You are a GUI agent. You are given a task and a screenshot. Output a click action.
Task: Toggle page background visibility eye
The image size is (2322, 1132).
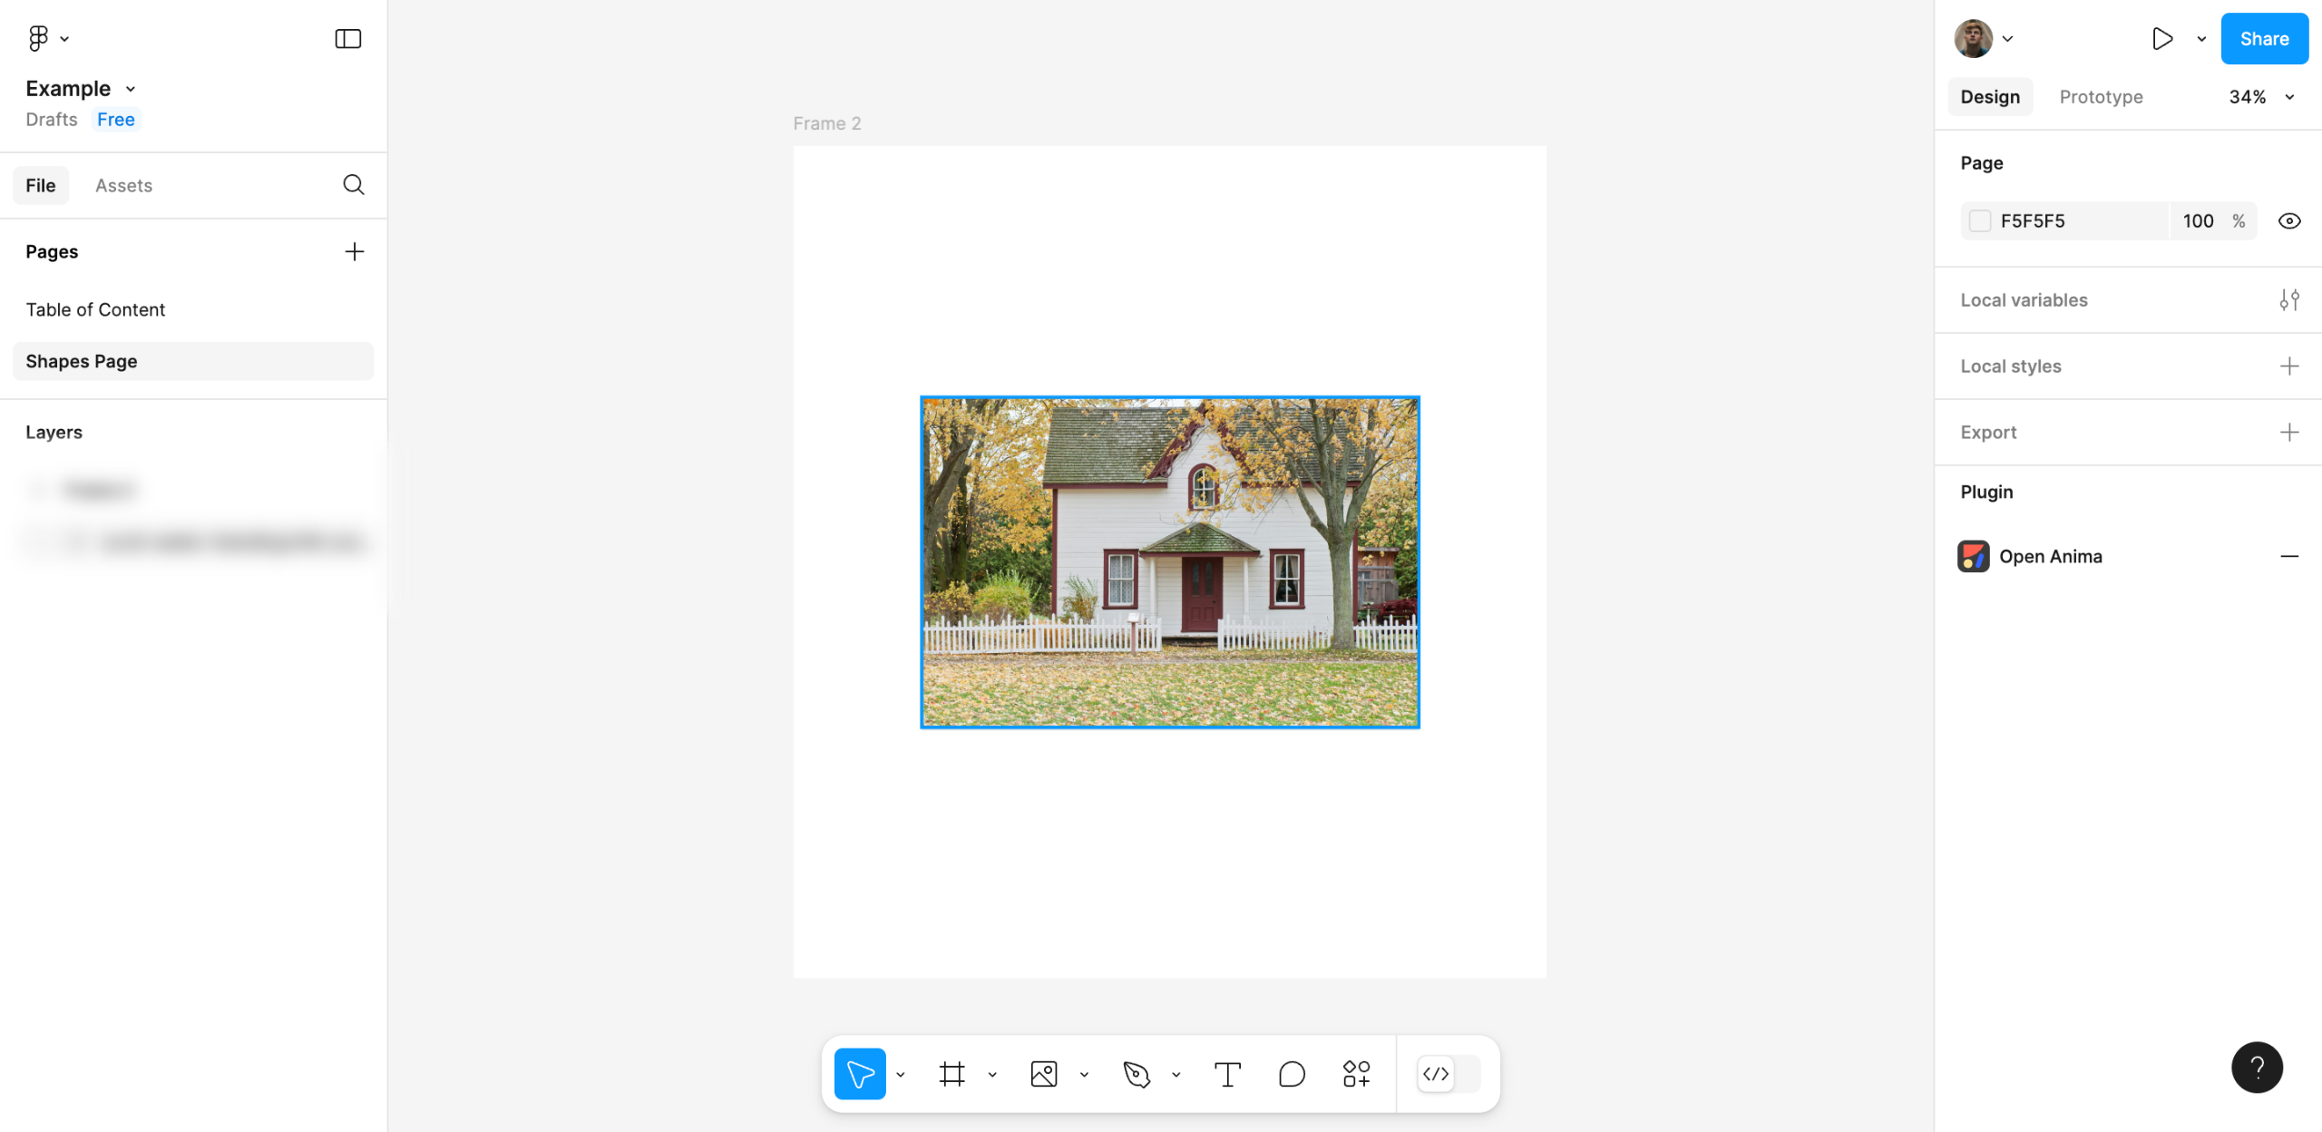(x=2288, y=221)
